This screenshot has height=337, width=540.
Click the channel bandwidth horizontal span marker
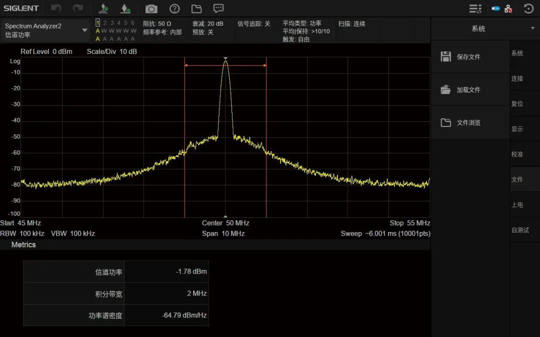click(225, 65)
